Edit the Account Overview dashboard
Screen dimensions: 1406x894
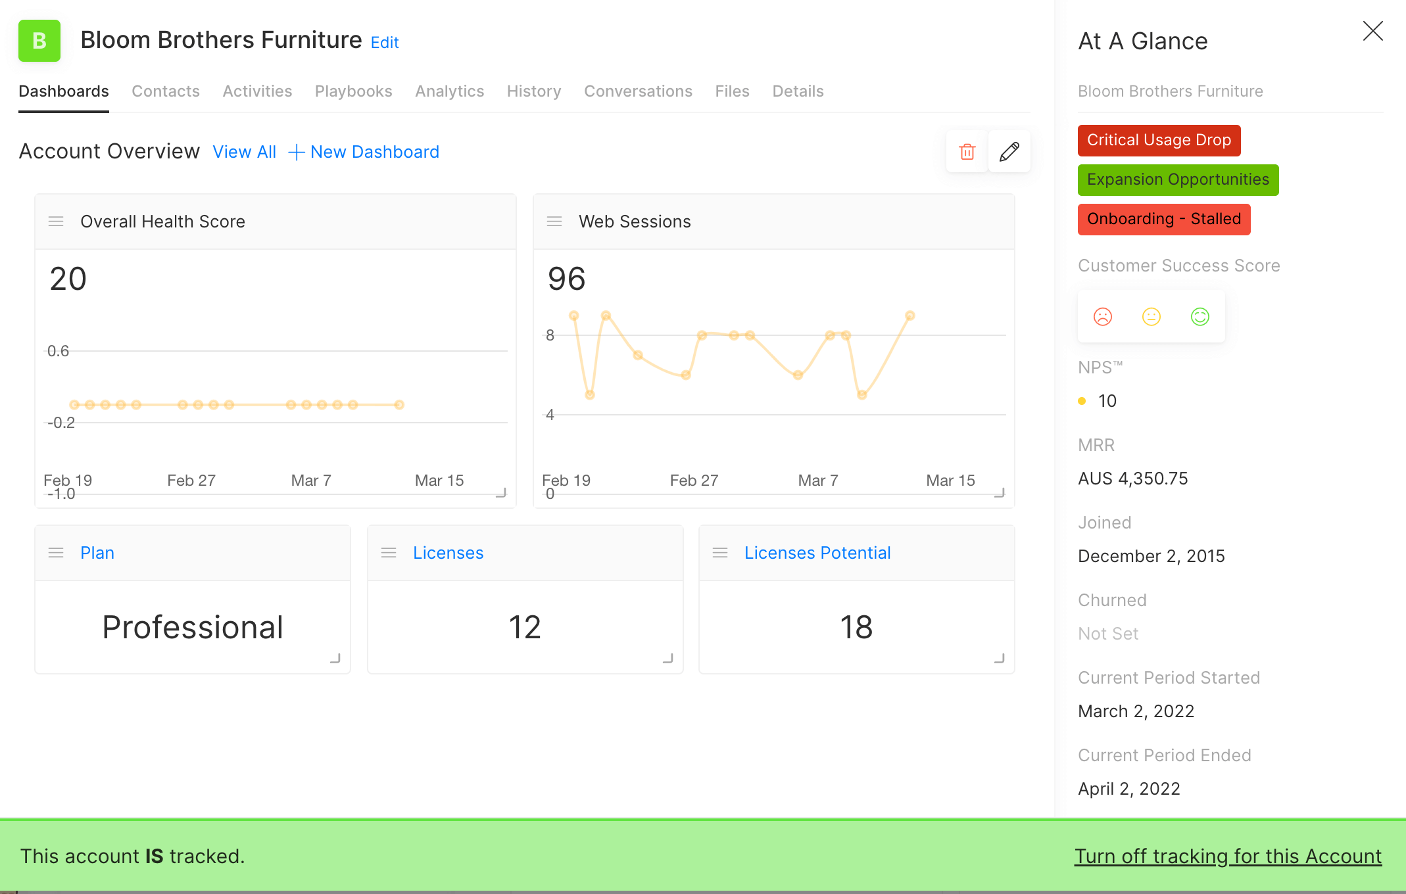[x=1009, y=151]
